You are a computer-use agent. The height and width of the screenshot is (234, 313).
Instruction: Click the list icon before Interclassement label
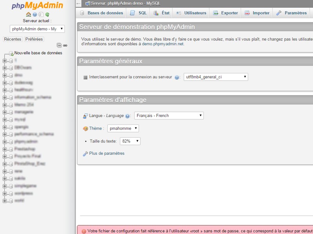point(85,77)
